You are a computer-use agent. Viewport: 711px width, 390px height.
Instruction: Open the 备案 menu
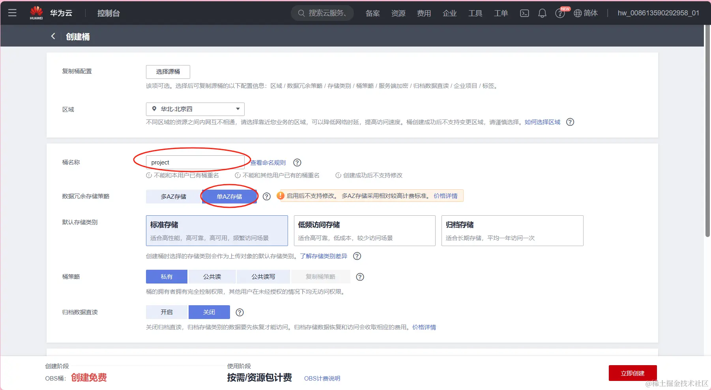(x=372, y=13)
